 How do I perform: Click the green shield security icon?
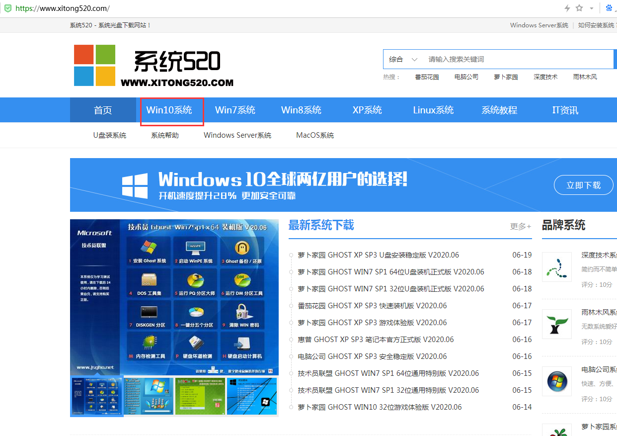point(8,8)
